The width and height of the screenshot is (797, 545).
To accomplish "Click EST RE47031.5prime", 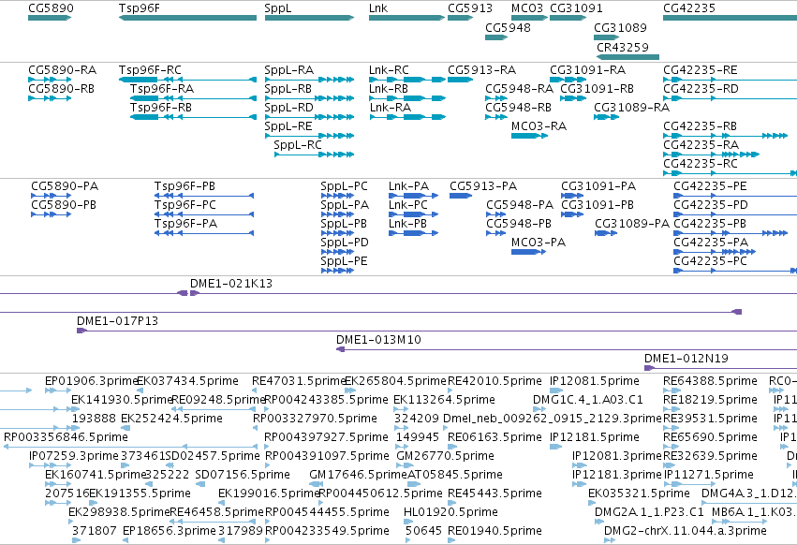I will pyautogui.click(x=254, y=390).
